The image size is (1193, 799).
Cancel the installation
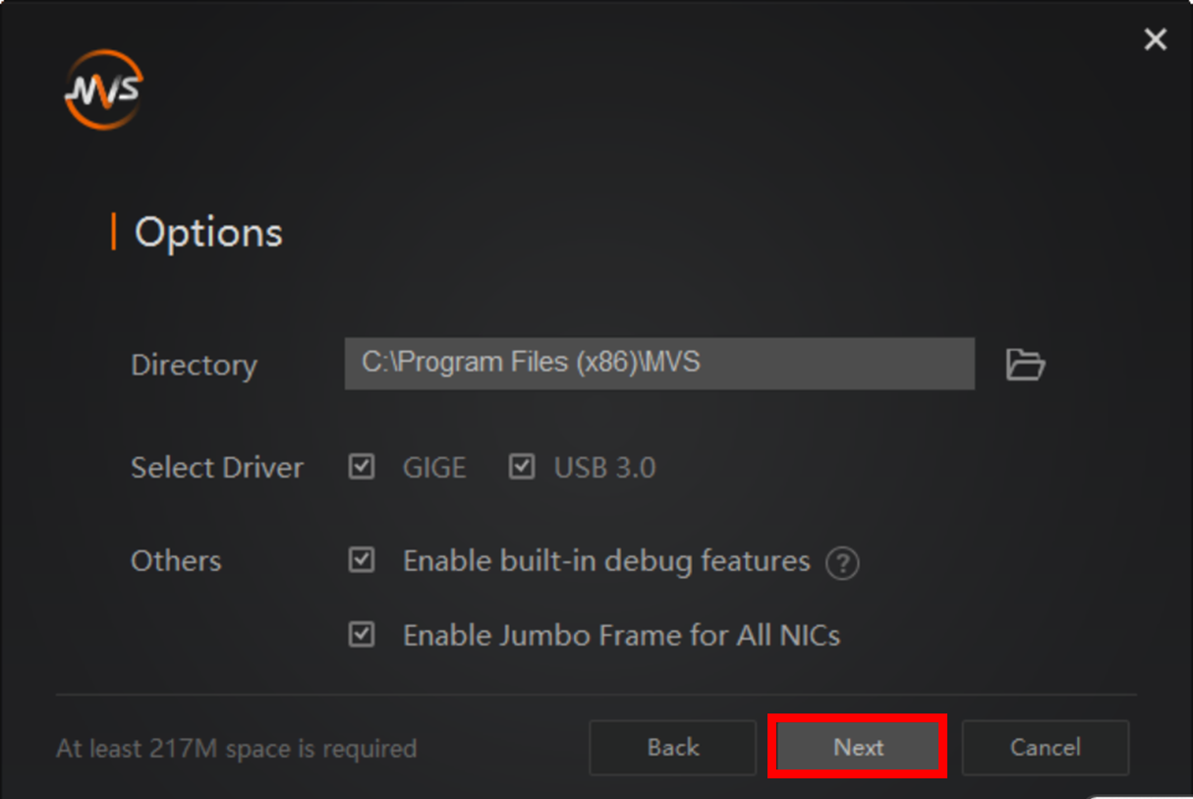tap(1046, 747)
